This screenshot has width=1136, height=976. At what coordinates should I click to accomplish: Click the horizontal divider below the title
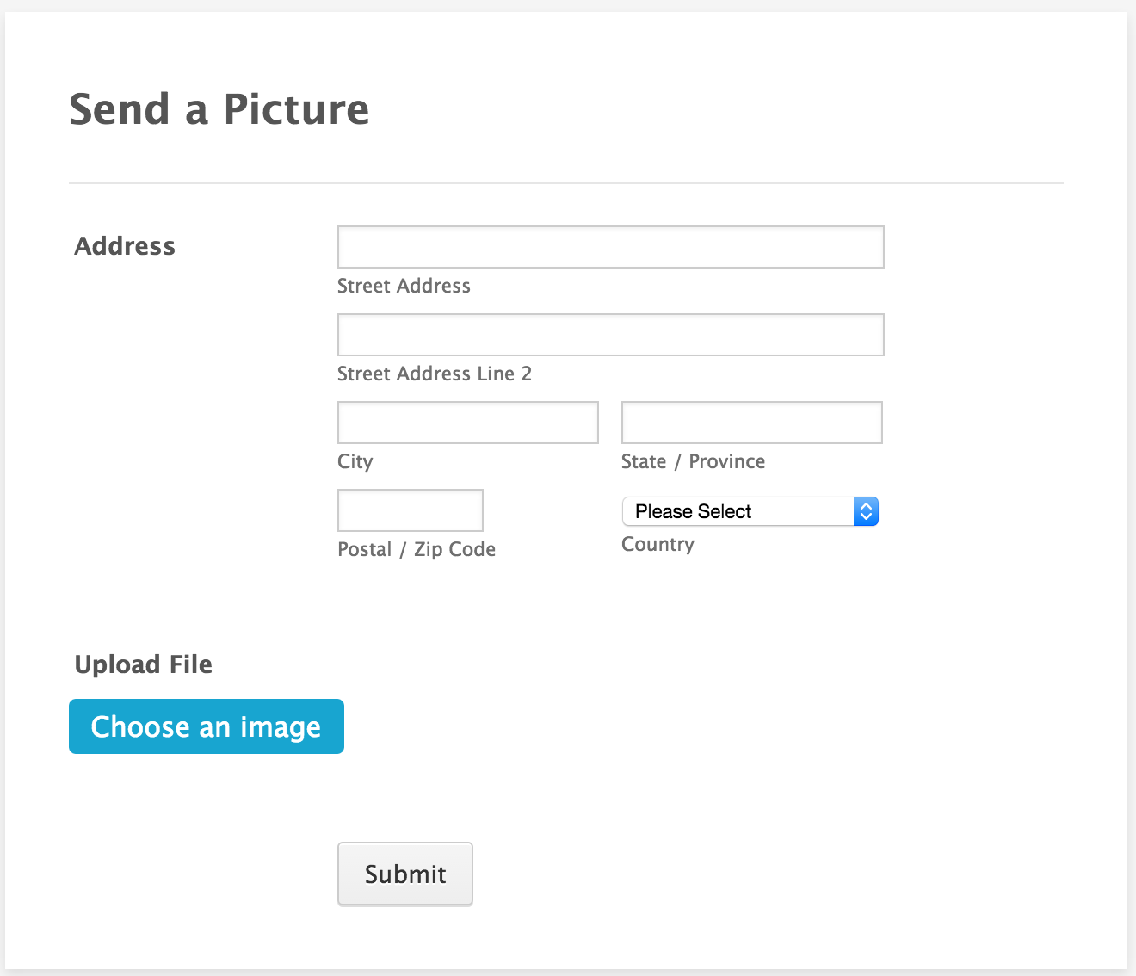(x=566, y=183)
